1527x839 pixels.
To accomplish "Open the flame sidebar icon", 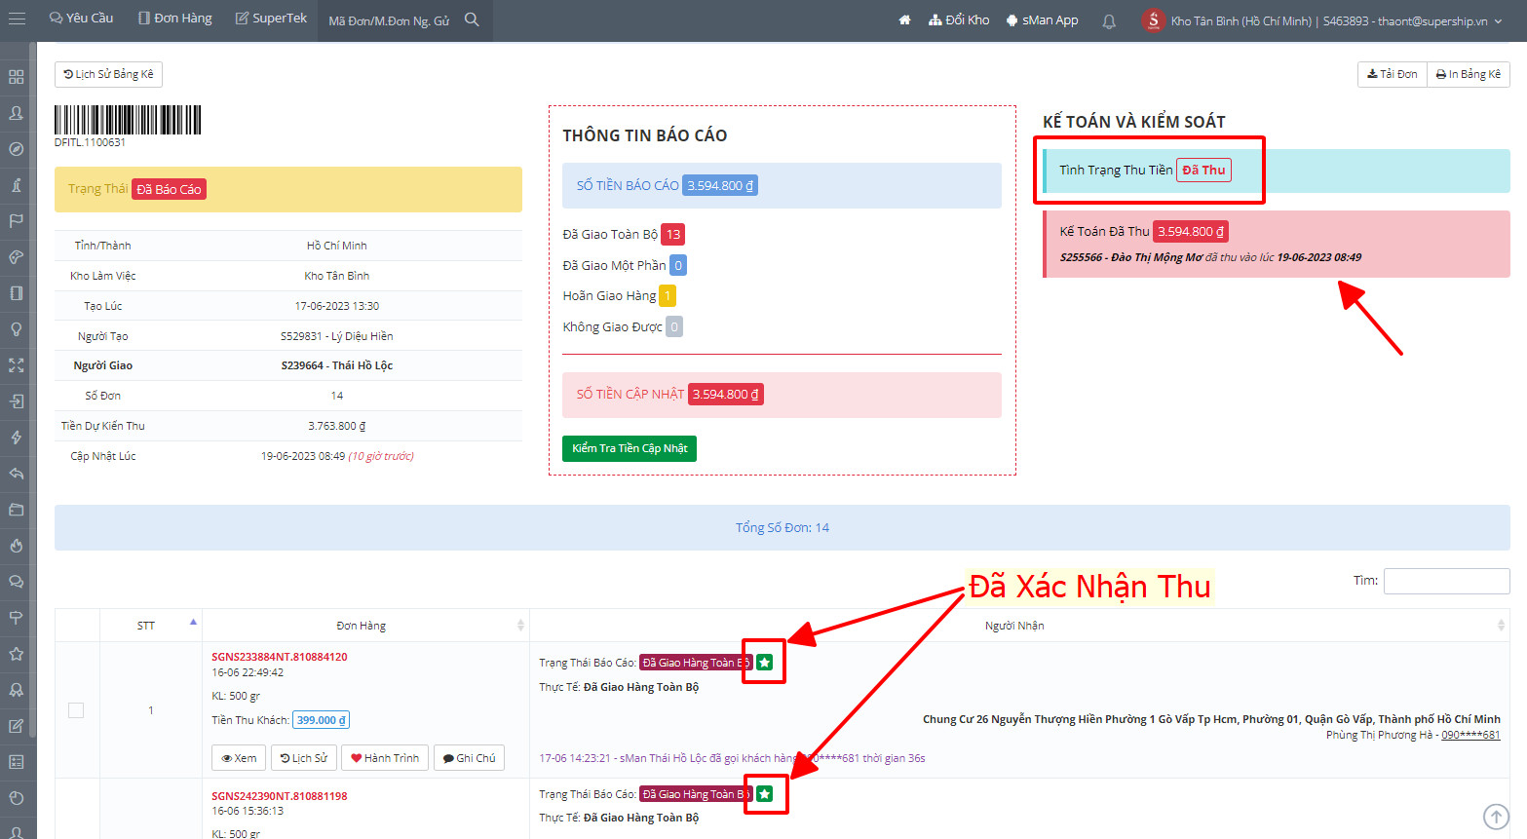I will pyautogui.click(x=17, y=546).
